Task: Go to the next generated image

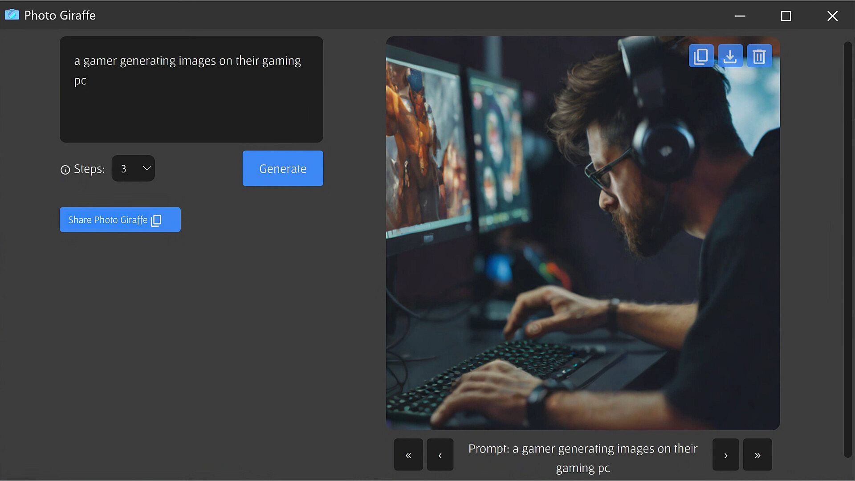Action: 725,455
